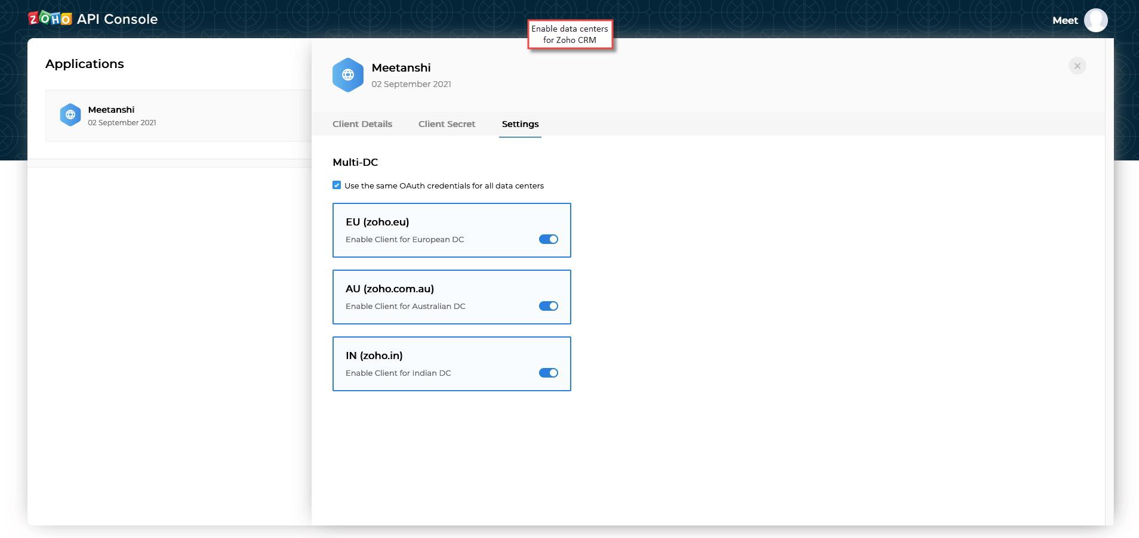Click the Meetanshi globe icon in detail panel header
The height and width of the screenshot is (538, 1139).
click(348, 75)
